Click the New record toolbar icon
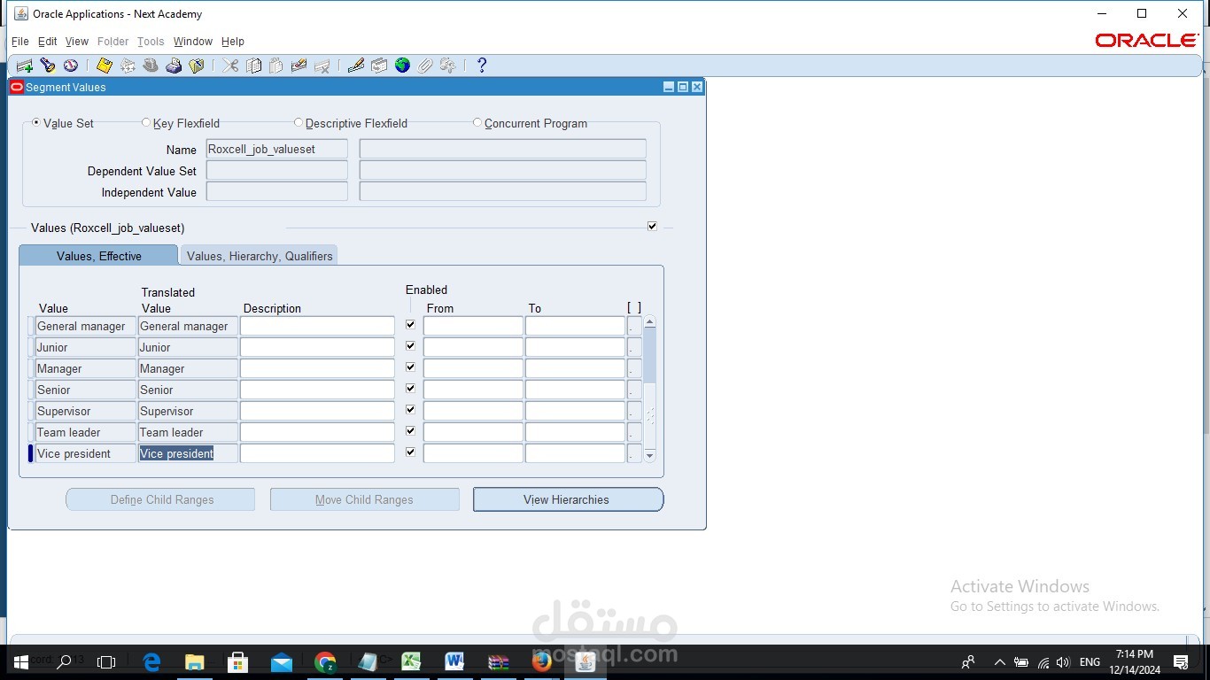The image size is (1210, 680). (x=25, y=66)
